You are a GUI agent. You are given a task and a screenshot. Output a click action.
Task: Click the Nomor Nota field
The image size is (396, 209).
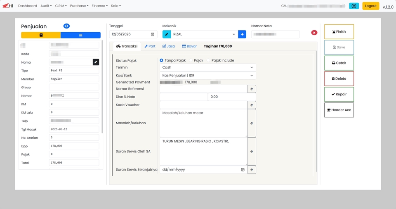pos(275,34)
